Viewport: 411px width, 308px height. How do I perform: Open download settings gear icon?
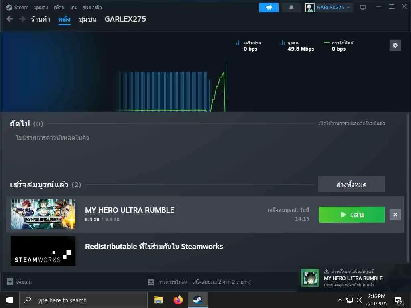tap(395, 45)
